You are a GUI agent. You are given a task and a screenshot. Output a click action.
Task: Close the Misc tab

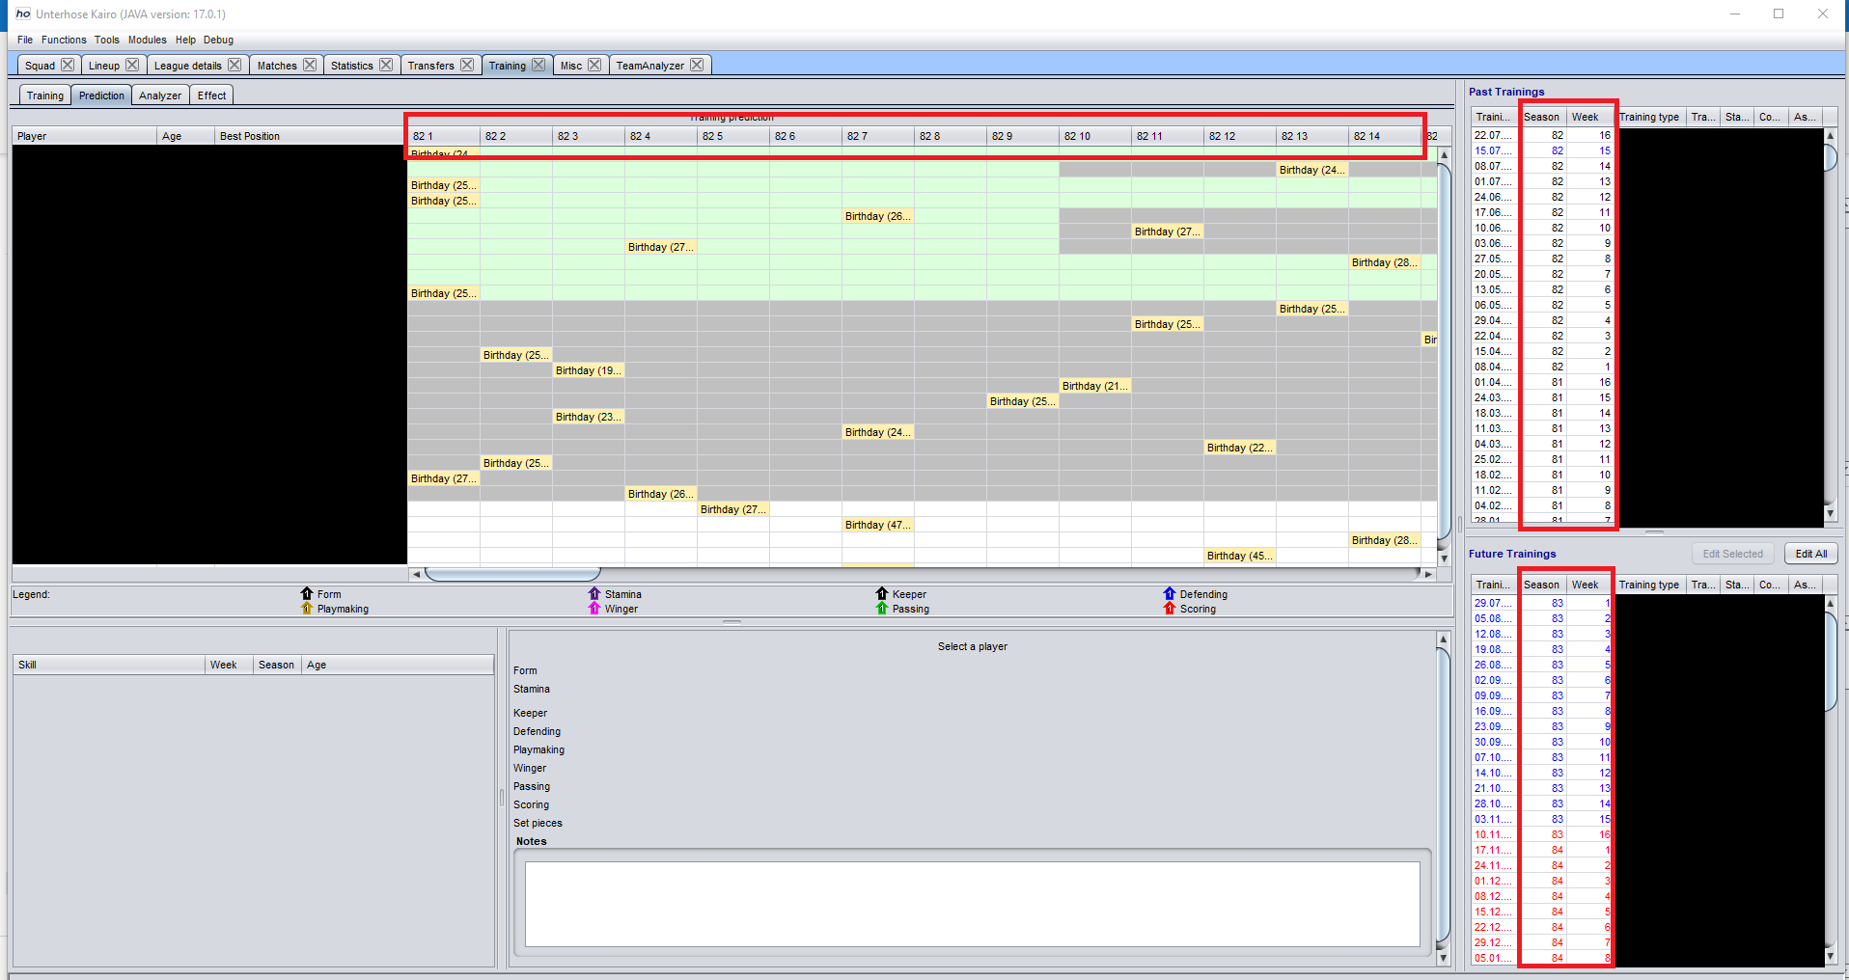point(594,65)
